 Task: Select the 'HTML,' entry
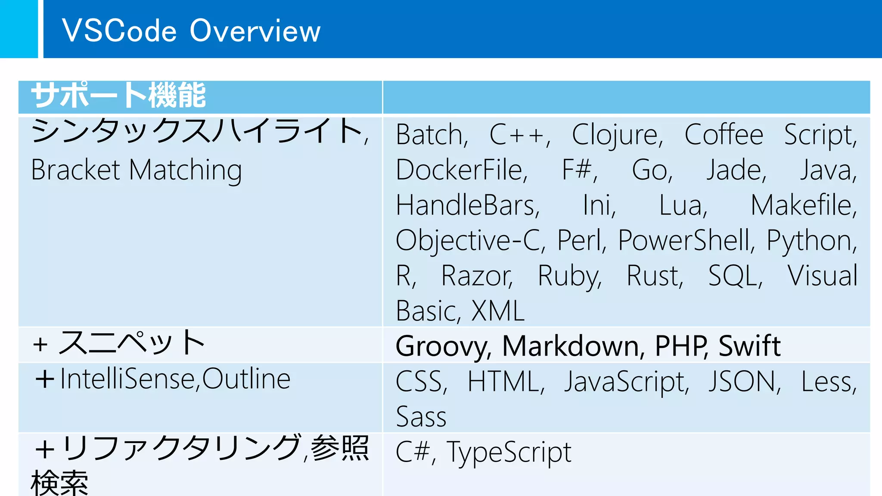pyautogui.click(x=506, y=381)
